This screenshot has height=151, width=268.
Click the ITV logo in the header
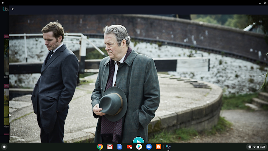[x=5, y=9]
